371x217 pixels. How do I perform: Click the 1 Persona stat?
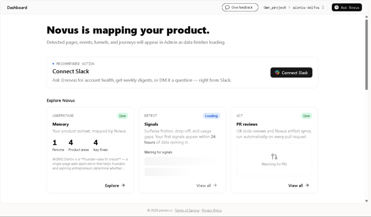[x=58, y=145]
